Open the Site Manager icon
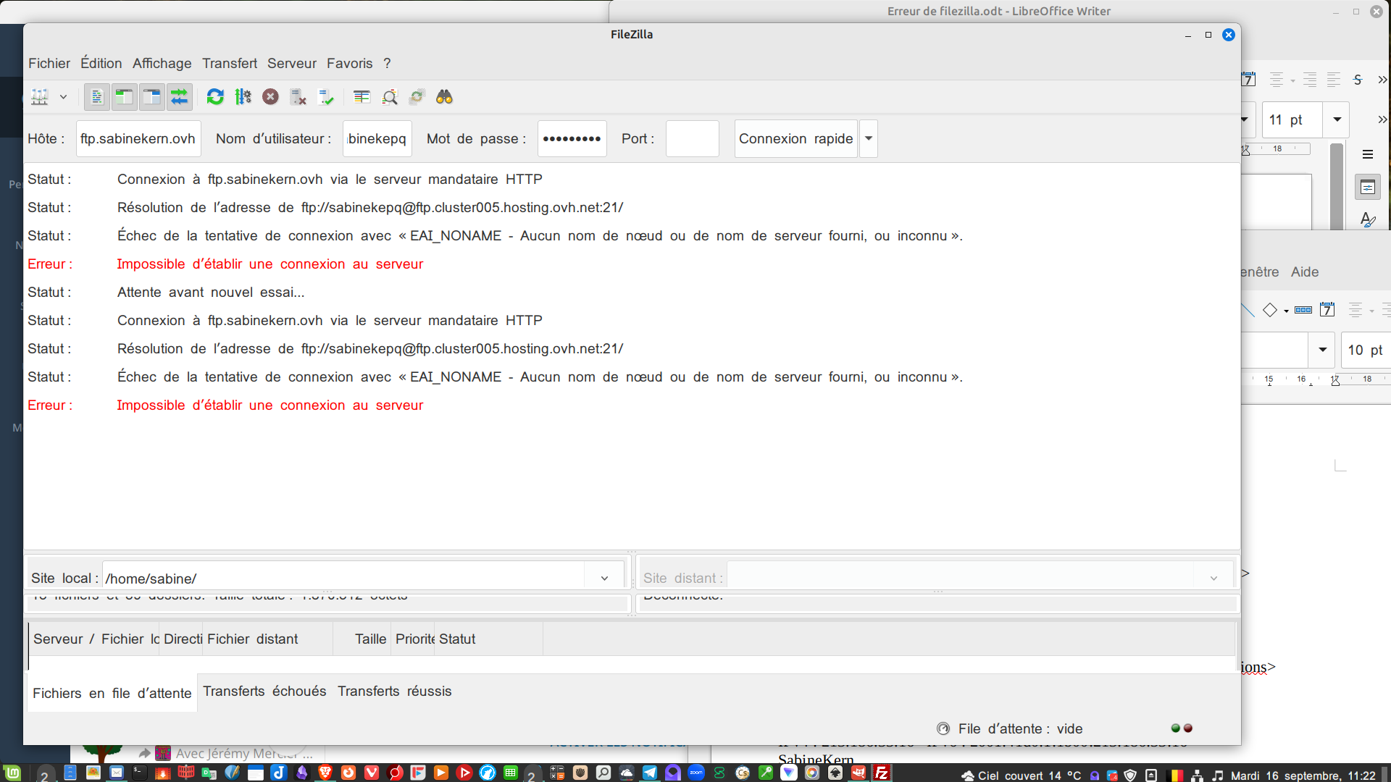 tap(40, 97)
